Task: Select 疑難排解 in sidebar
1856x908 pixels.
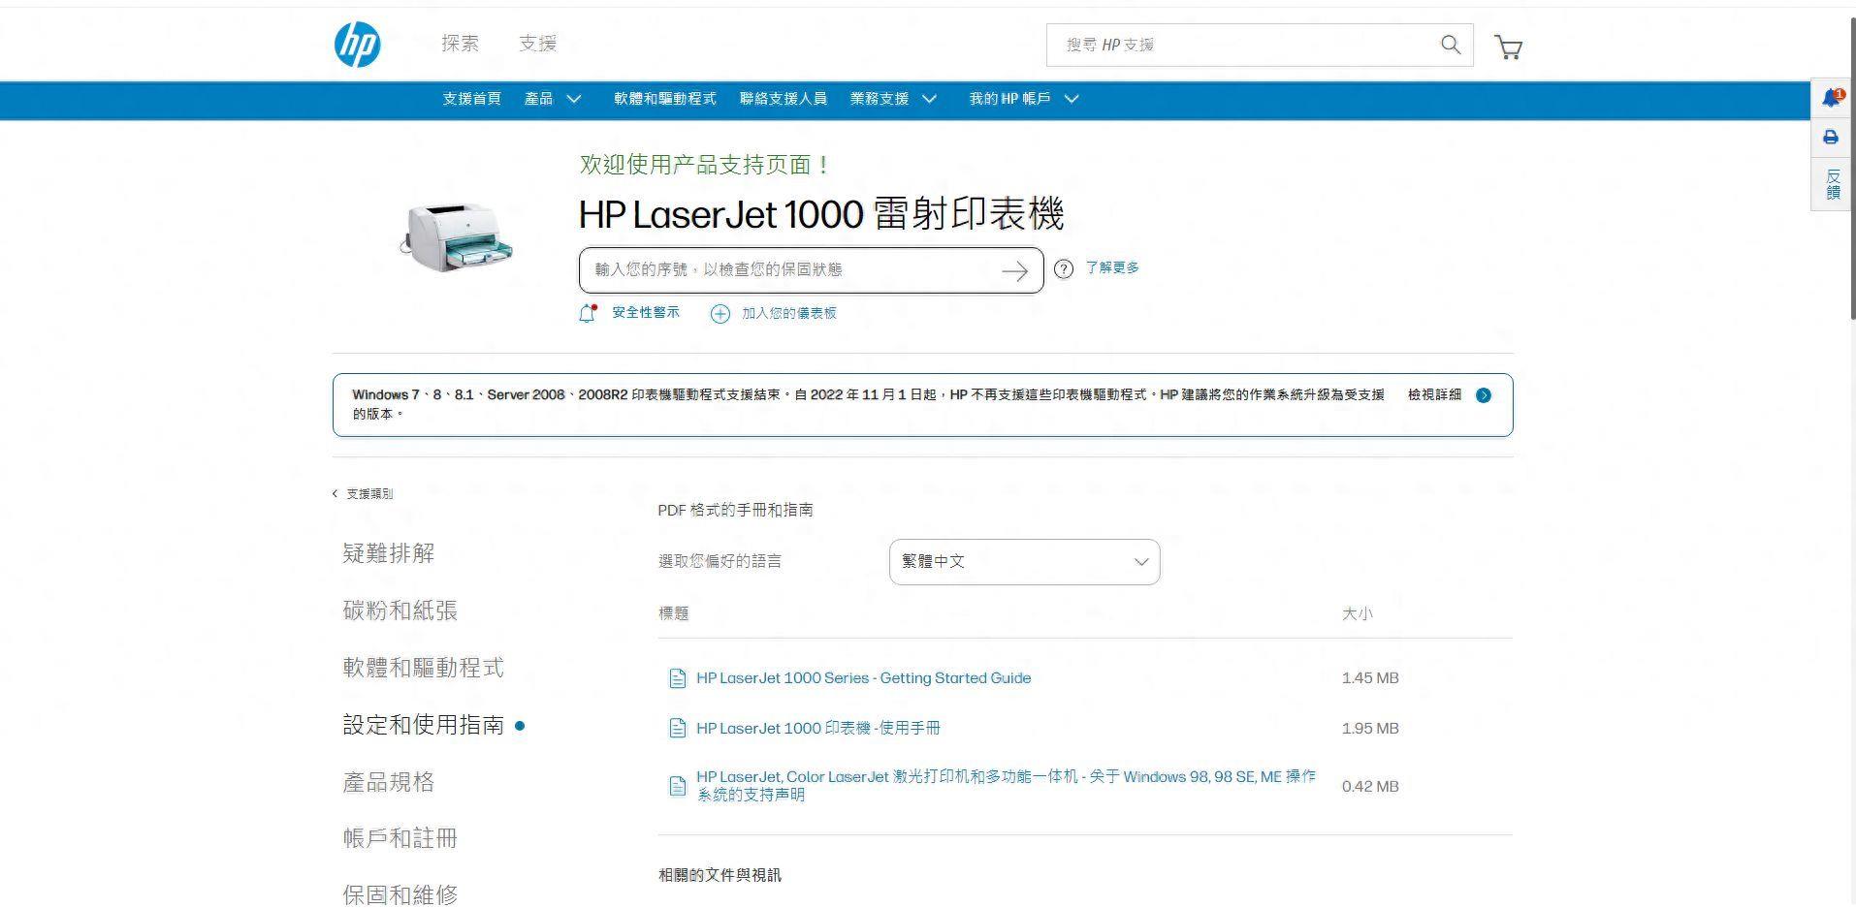Action: tap(389, 553)
